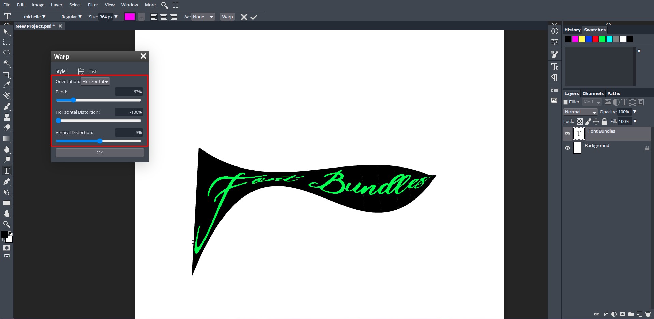Select the Zoom tool
Image resolution: width=654 pixels, height=319 pixels.
[x=7, y=224]
